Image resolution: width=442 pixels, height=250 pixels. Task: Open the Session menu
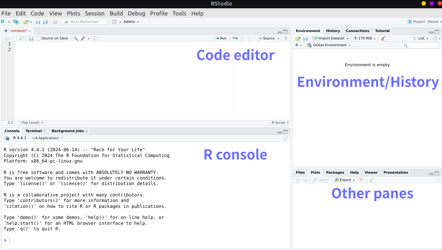pyautogui.click(x=95, y=13)
